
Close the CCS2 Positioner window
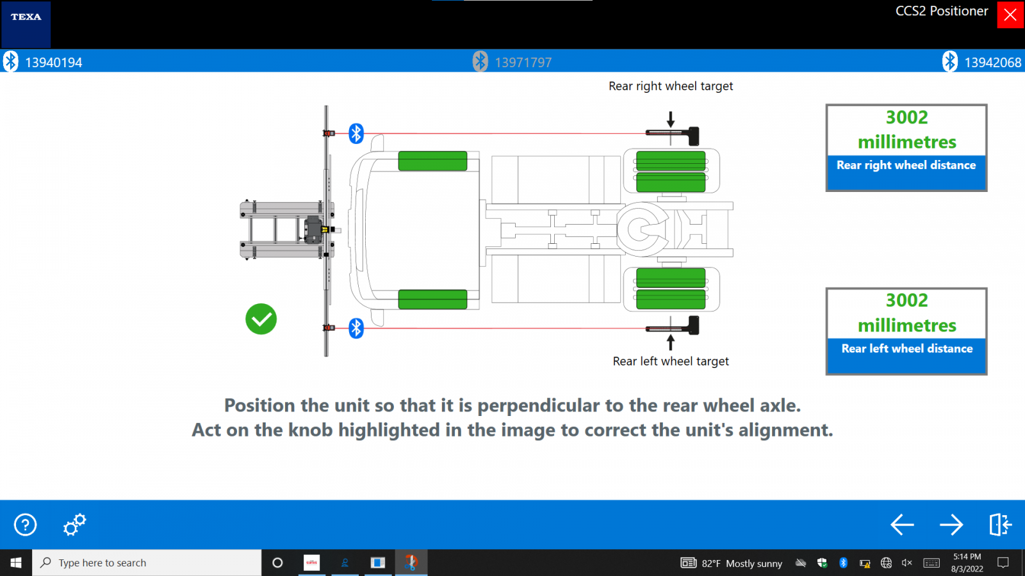1010,15
